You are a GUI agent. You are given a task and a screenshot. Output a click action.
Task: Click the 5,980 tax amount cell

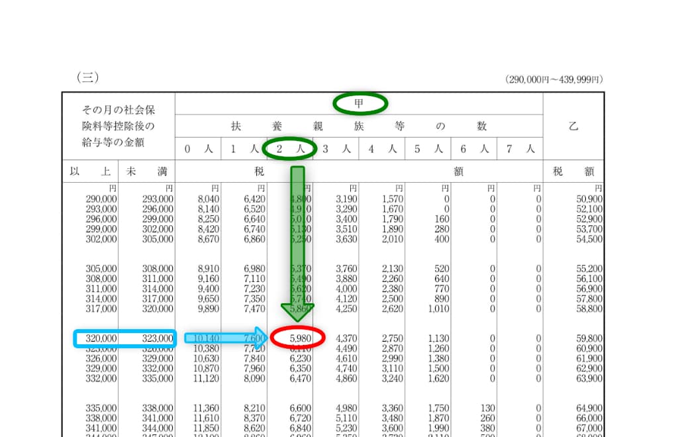point(301,338)
